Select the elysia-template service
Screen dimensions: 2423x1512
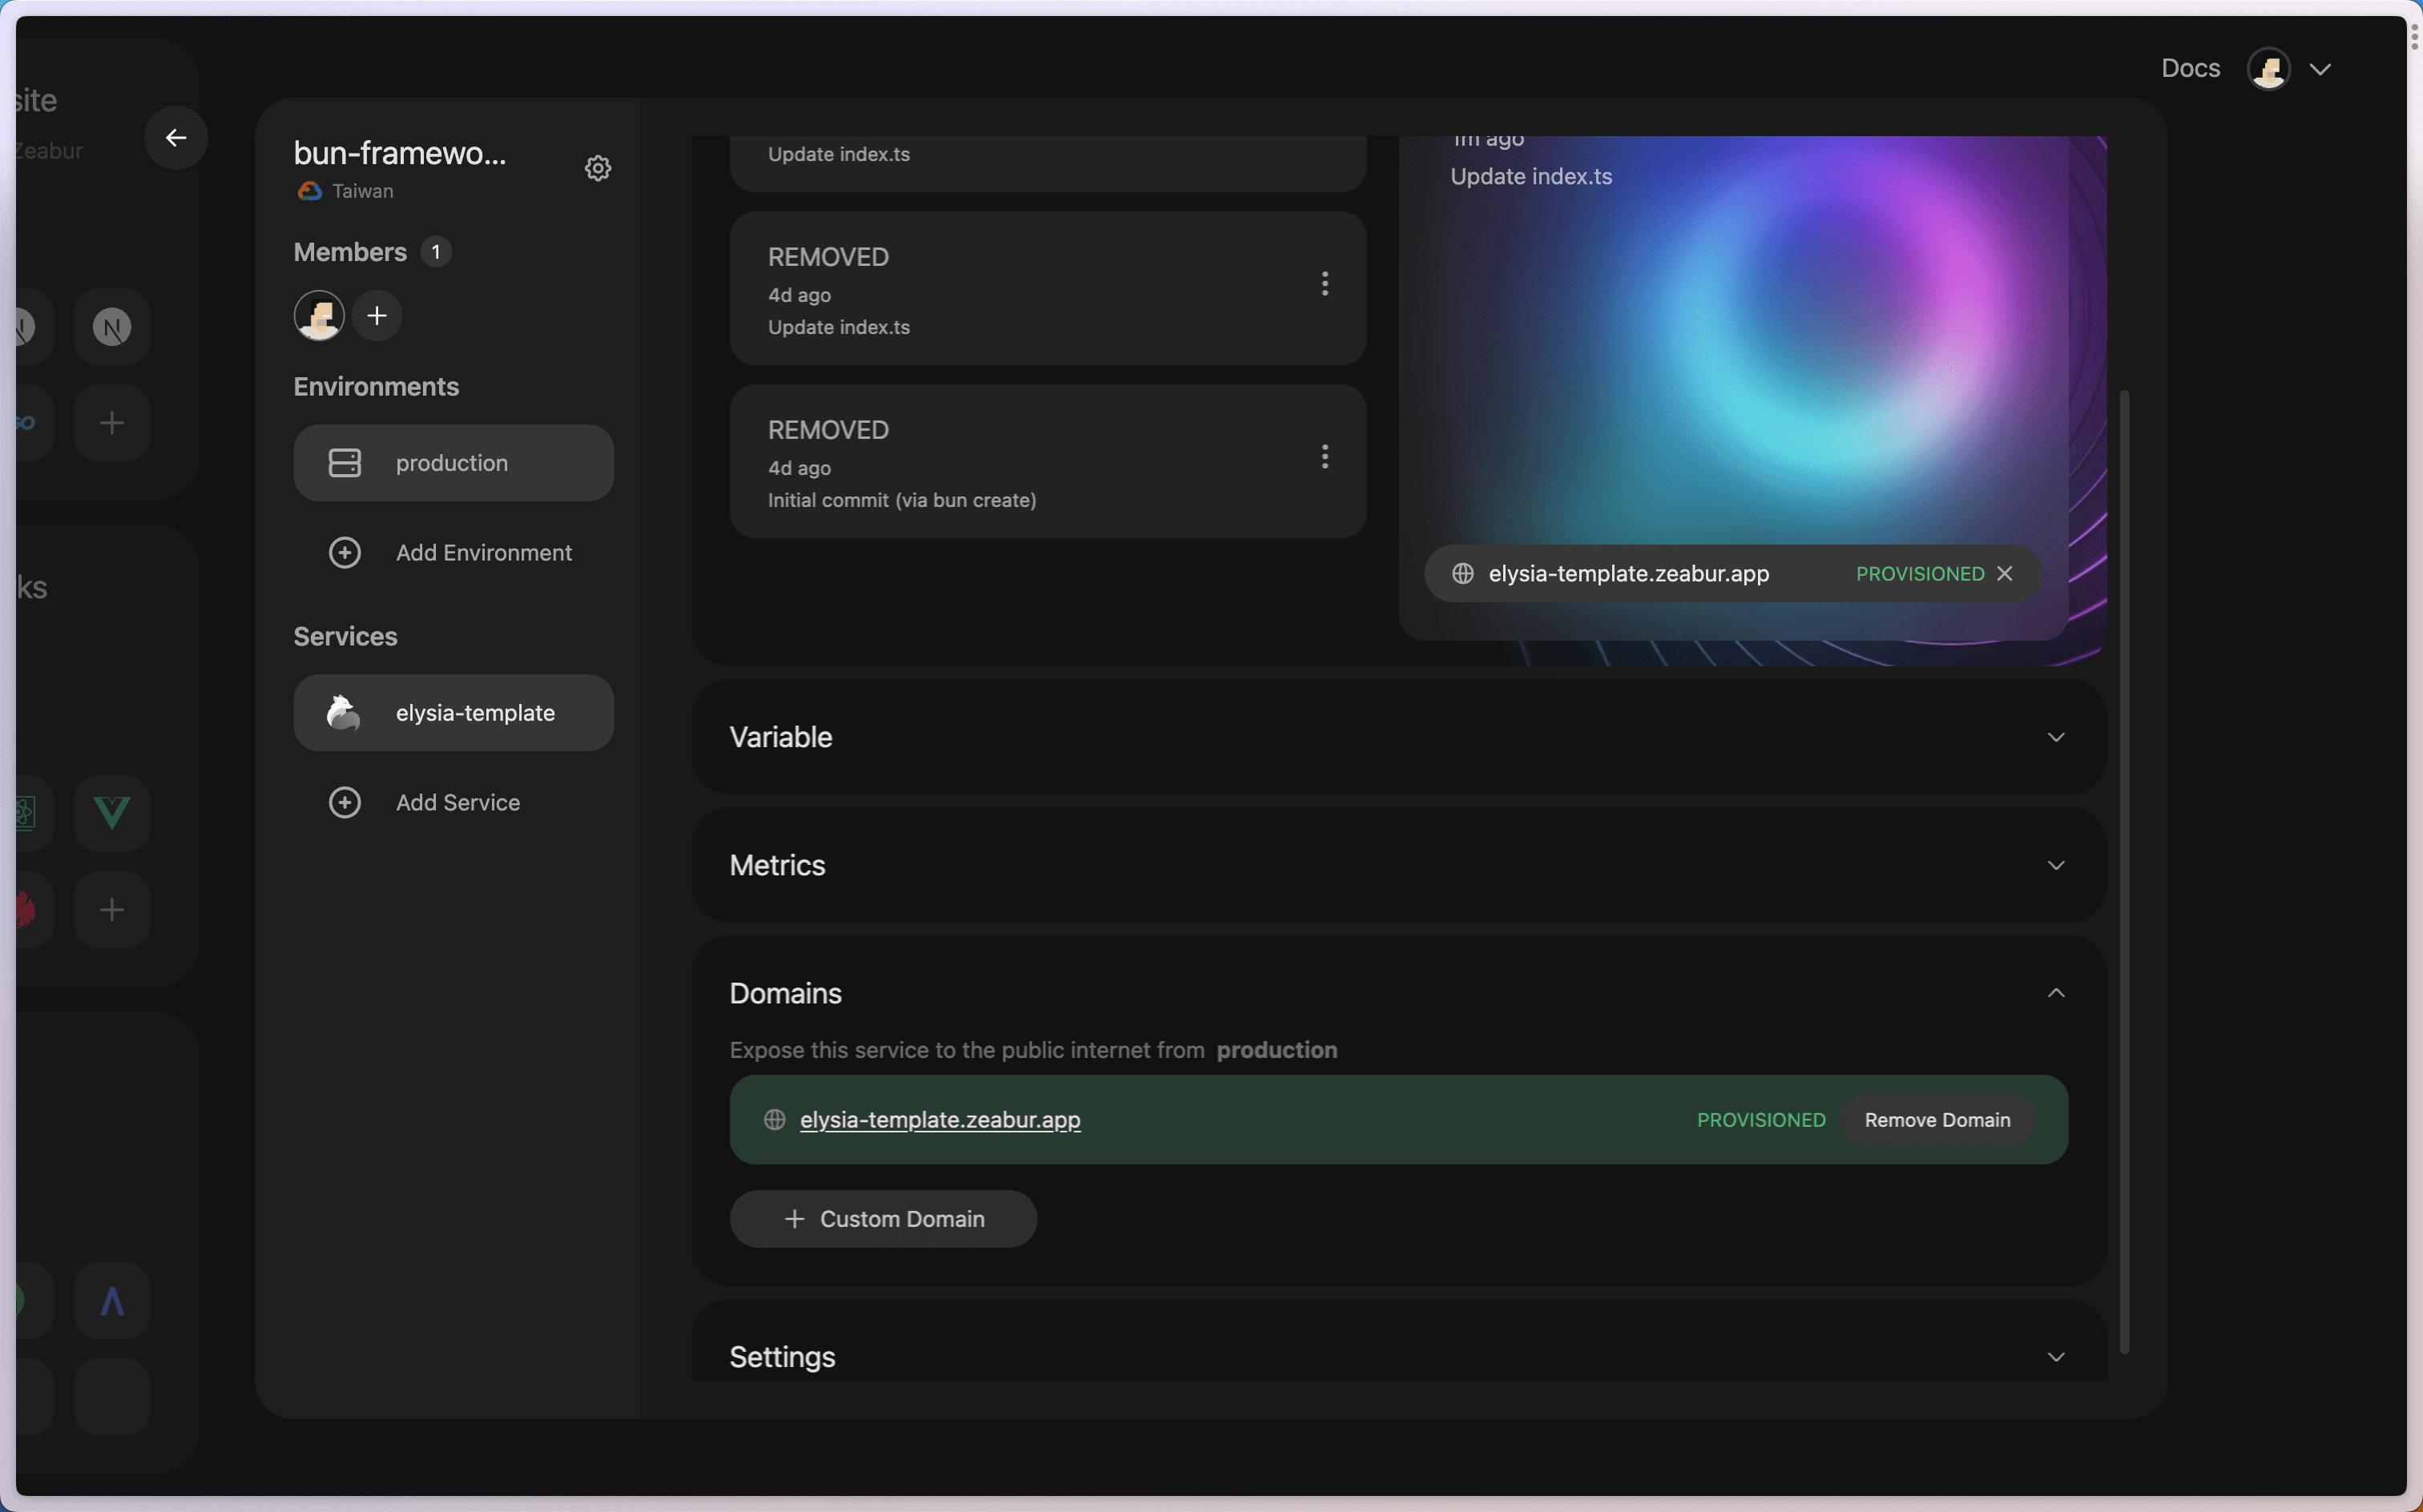pyautogui.click(x=454, y=713)
